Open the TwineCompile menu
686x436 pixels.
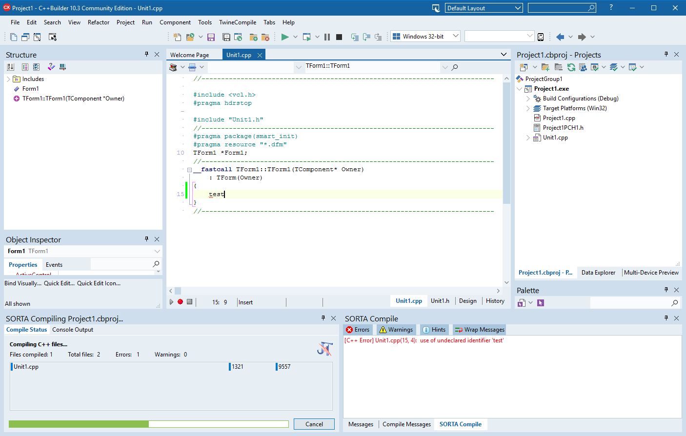click(238, 22)
